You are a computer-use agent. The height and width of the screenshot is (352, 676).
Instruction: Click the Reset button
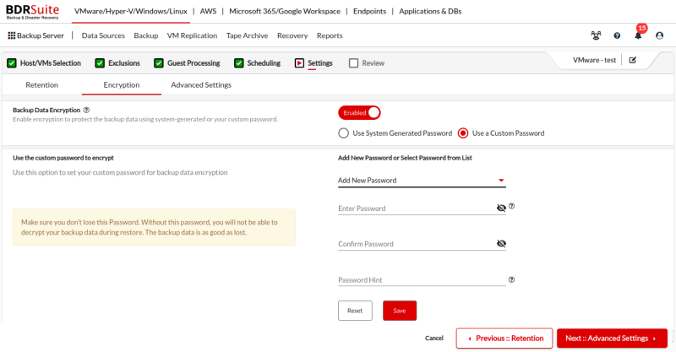click(355, 311)
